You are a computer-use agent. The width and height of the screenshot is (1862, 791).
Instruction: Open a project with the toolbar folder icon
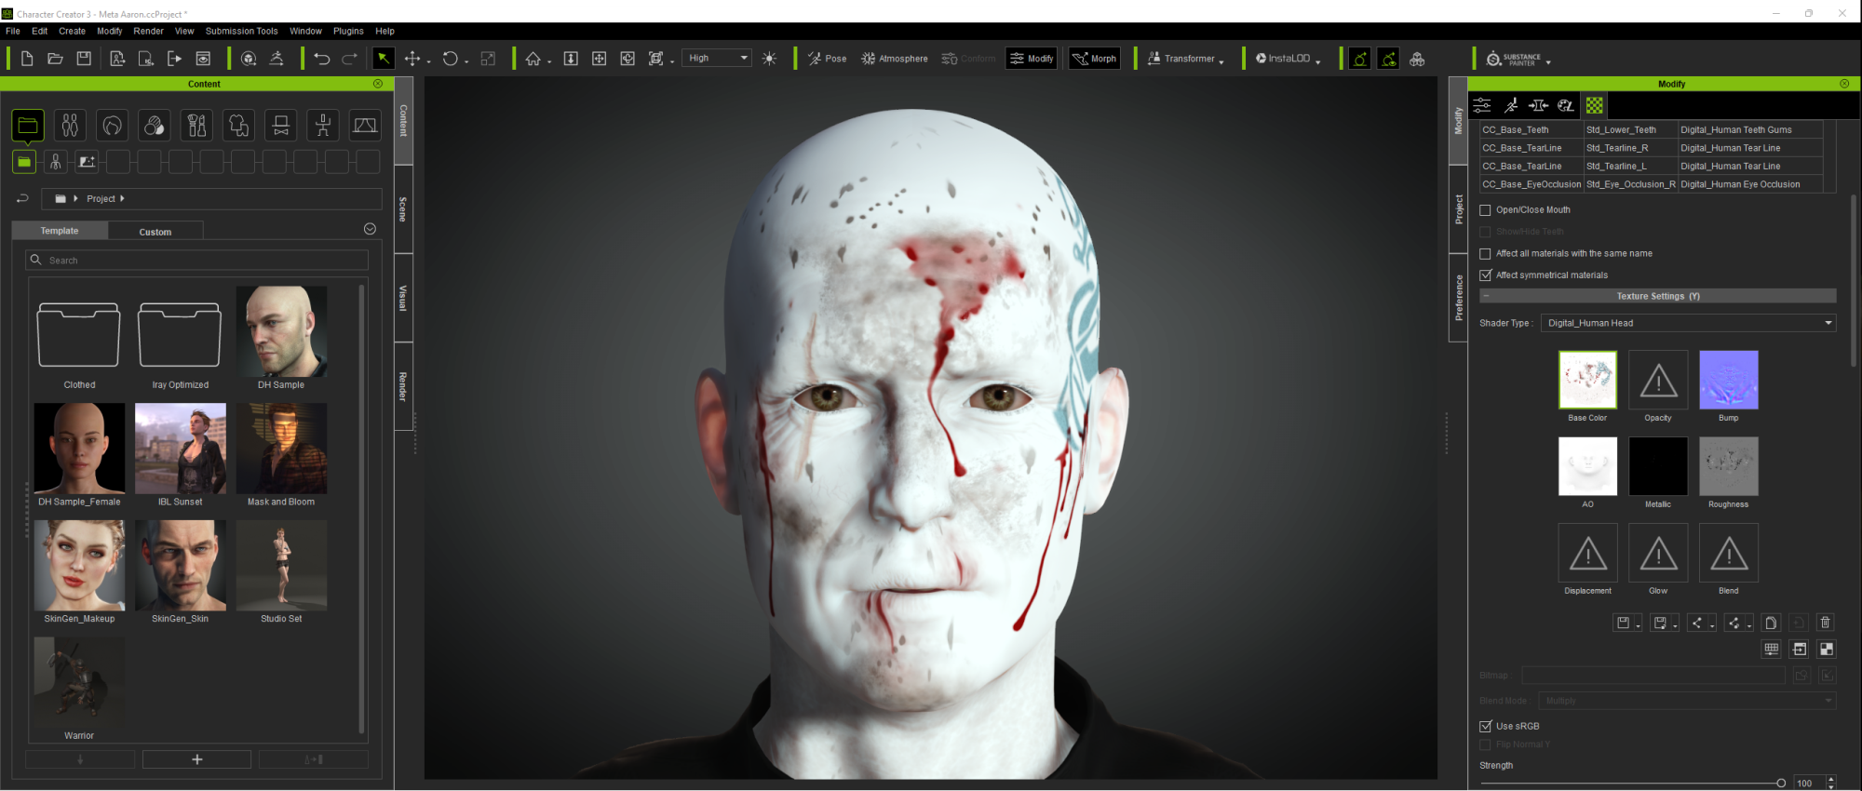click(x=55, y=59)
